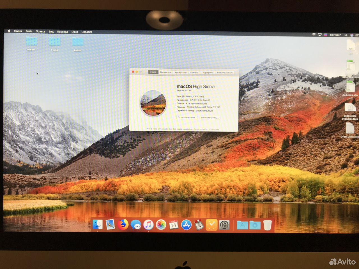This screenshot has width=359, height=269.
Task: Launch the App Store from Dock
Action: tap(186, 225)
